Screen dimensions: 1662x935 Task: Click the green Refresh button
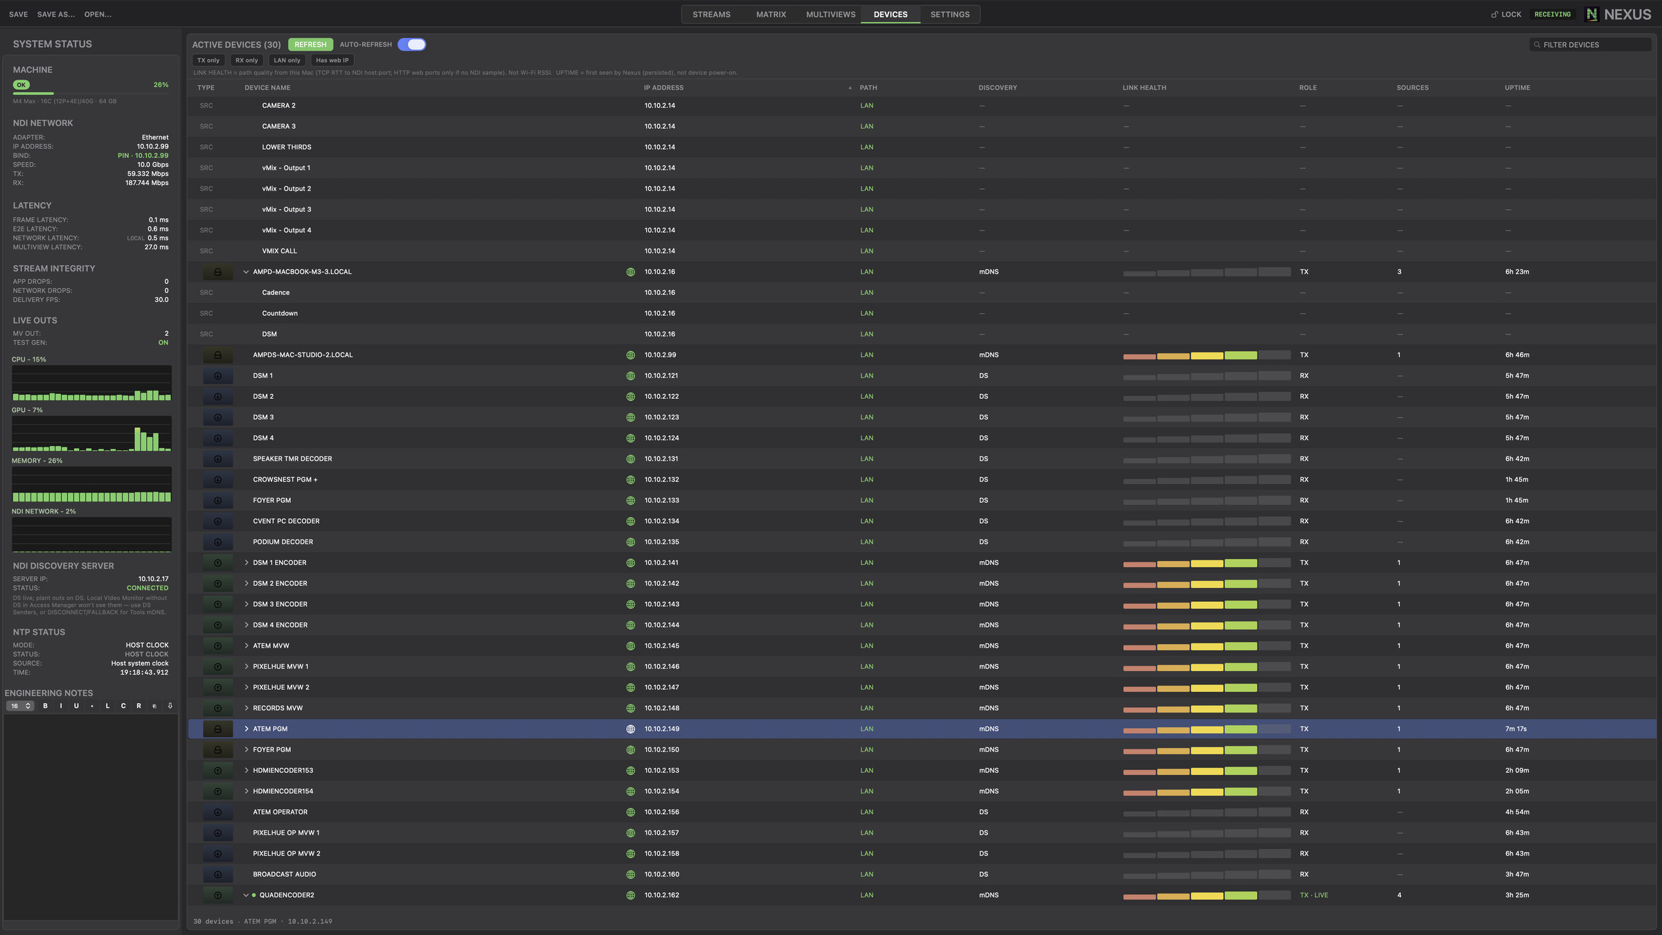tap(310, 44)
